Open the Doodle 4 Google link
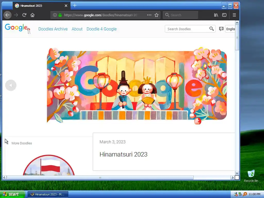This screenshot has height=198, width=264. pyautogui.click(x=102, y=29)
